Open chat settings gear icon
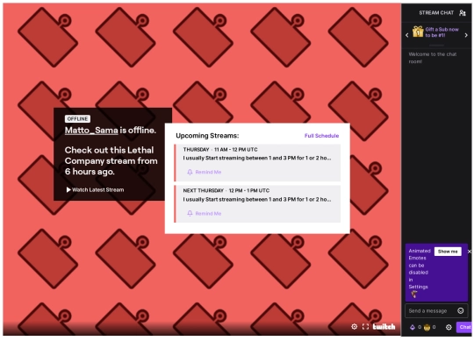 449,327
